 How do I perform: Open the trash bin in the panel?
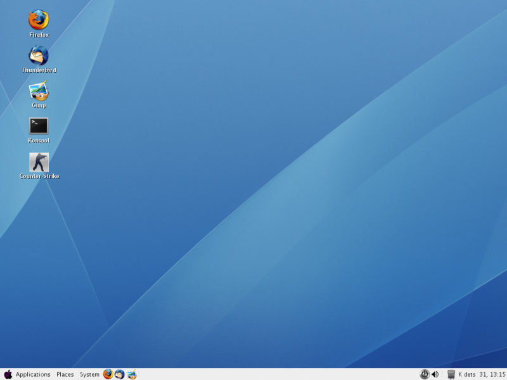click(451, 374)
